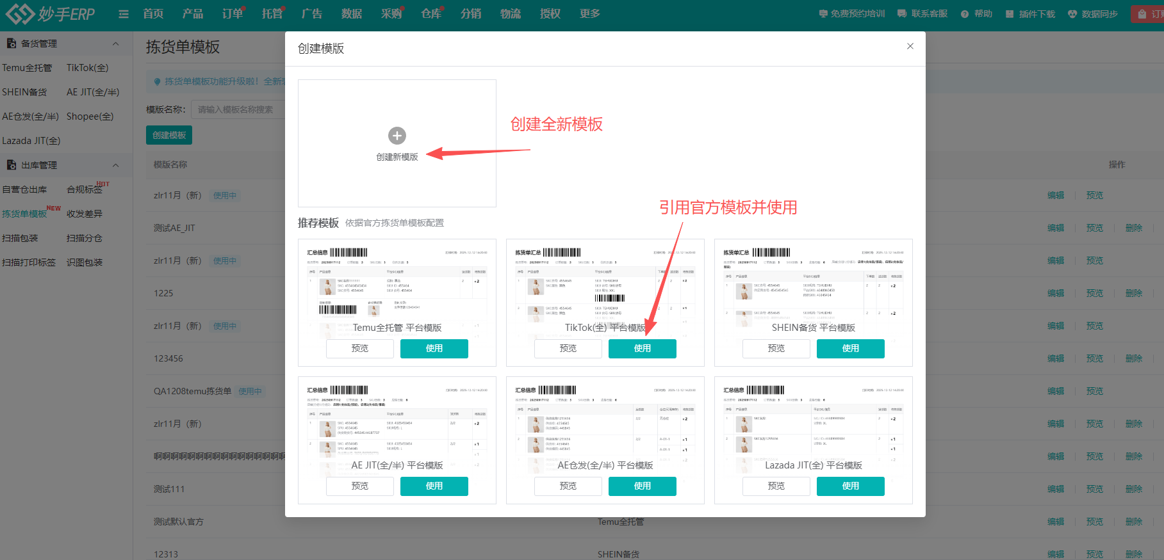
Task: Open the 授权 navigation menu
Action: coord(550,13)
